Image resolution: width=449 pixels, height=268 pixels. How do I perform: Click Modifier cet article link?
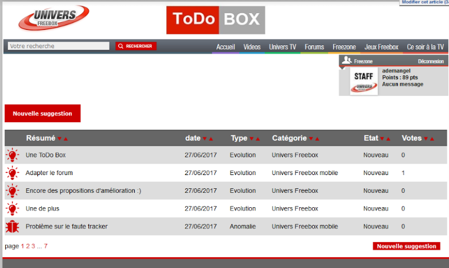point(425,2)
